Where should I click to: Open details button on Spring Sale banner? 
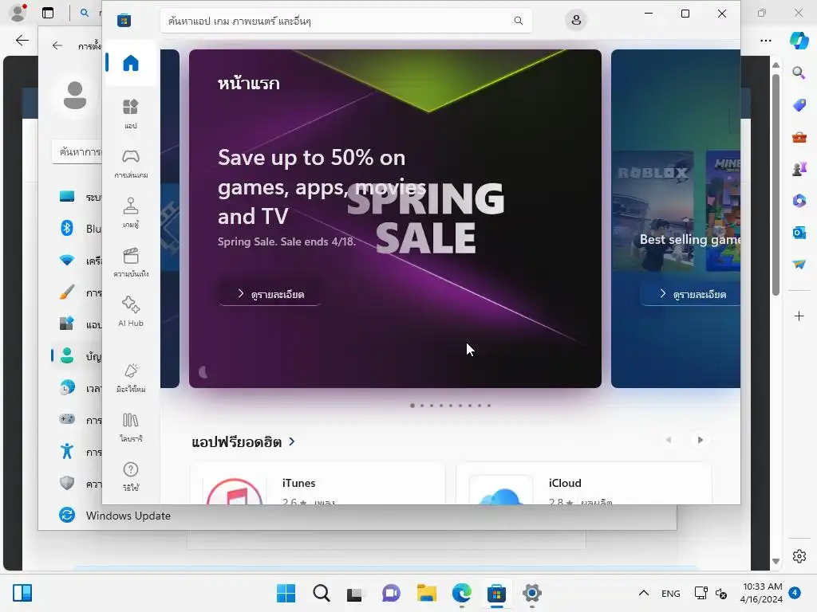[x=270, y=294]
